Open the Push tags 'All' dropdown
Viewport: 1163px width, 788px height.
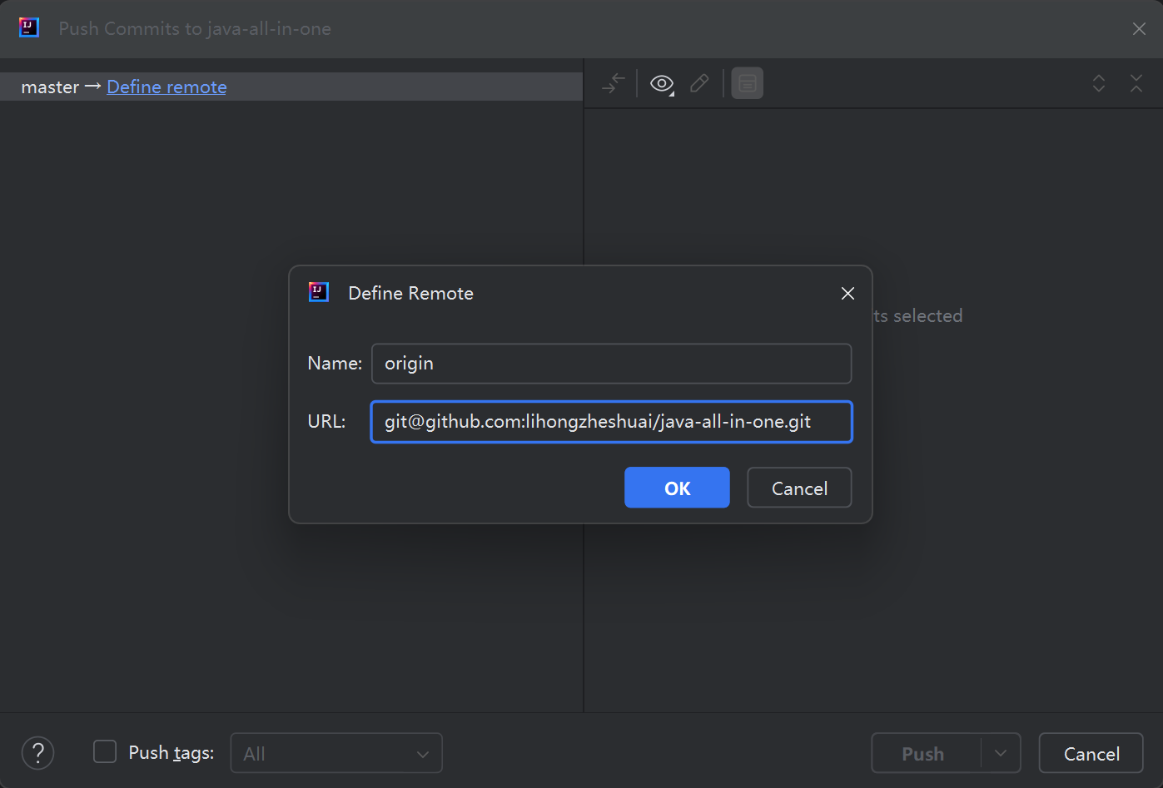pyautogui.click(x=335, y=753)
